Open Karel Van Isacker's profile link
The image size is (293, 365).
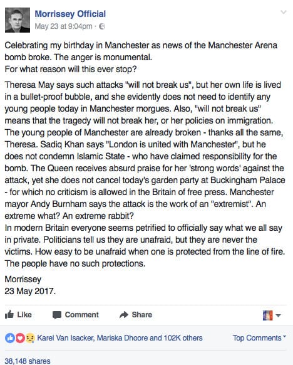(66, 338)
